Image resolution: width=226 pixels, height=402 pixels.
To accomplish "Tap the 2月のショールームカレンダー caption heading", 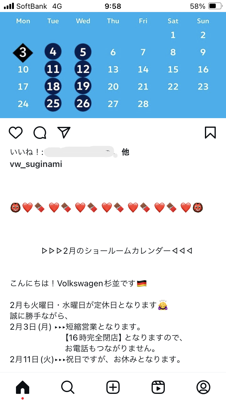I will tap(117, 251).
